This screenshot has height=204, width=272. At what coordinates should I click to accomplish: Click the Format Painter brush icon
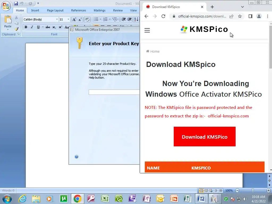coord(16,29)
